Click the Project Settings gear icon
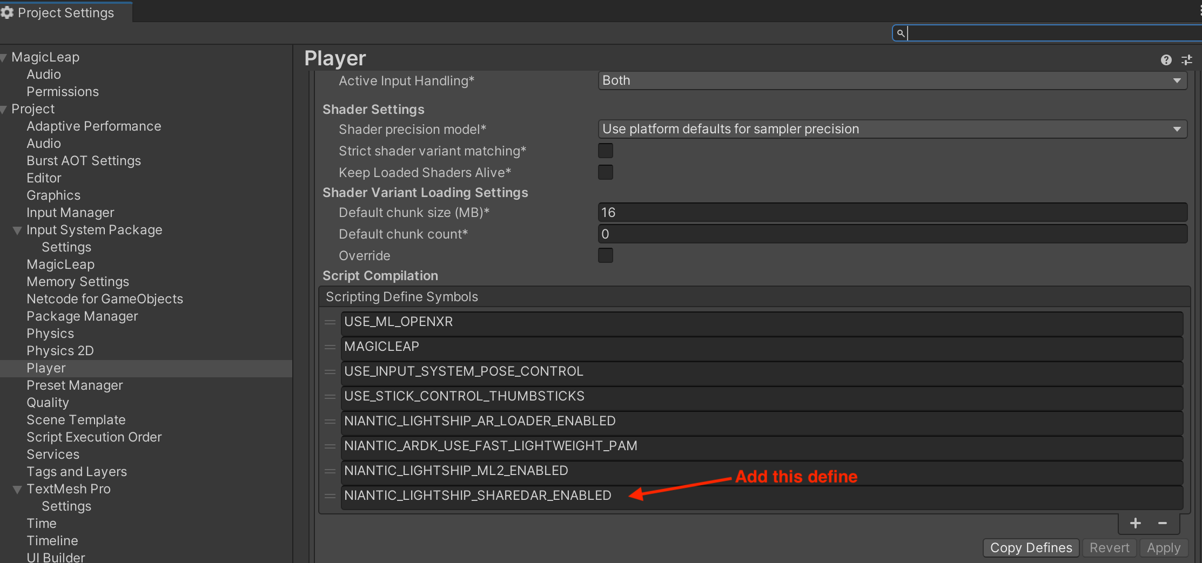 coord(7,12)
